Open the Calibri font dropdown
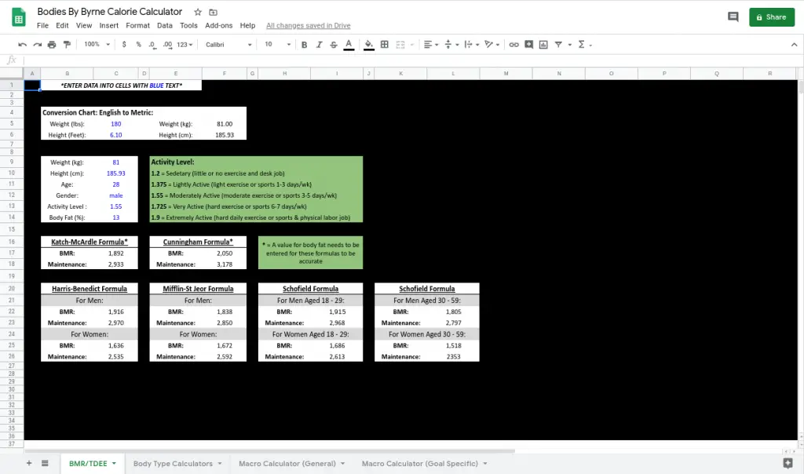 (x=228, y=45)
